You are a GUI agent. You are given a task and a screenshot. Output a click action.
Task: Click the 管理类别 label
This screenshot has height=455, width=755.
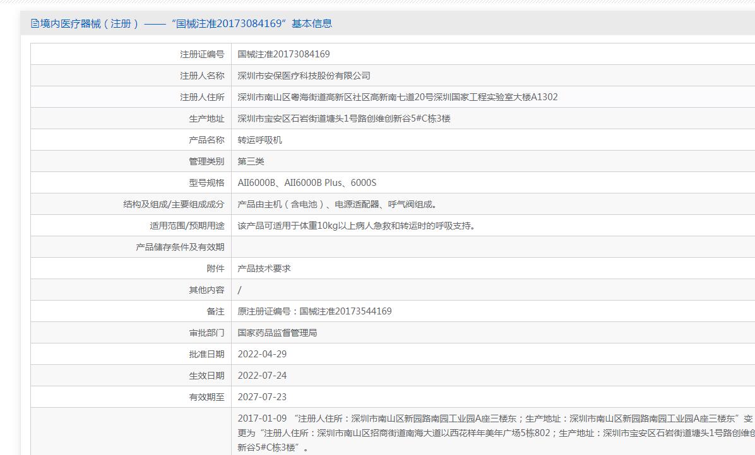(206, 161)
